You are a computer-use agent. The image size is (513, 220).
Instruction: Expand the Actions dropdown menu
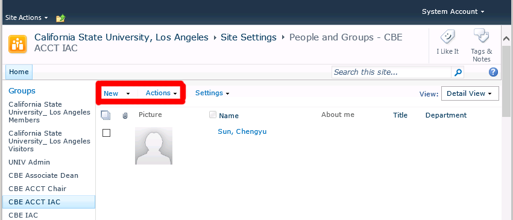162,93
